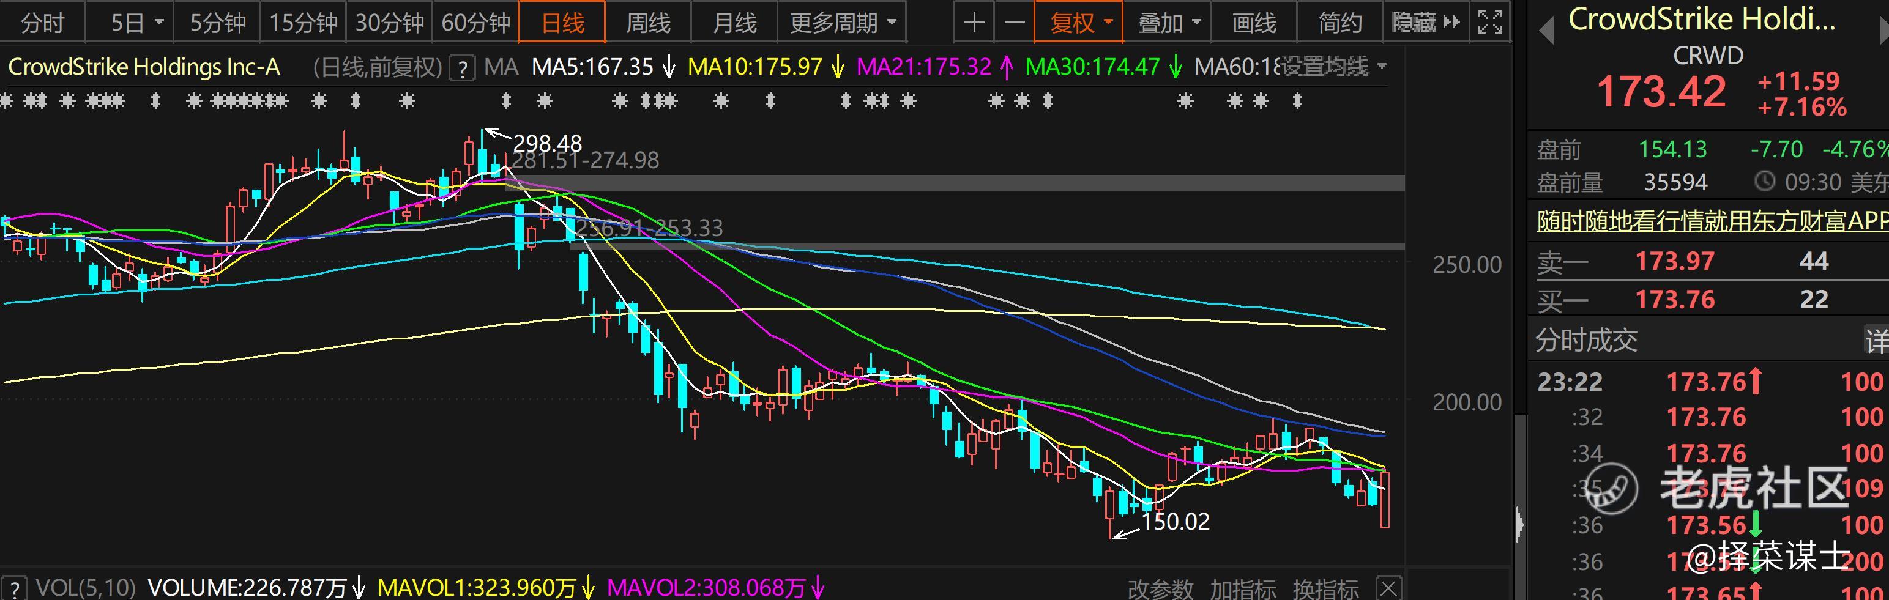Screen dimensions: 1889x600
Task: Click the 256.91-253.33 gap label
Action: tap(649, 228)
